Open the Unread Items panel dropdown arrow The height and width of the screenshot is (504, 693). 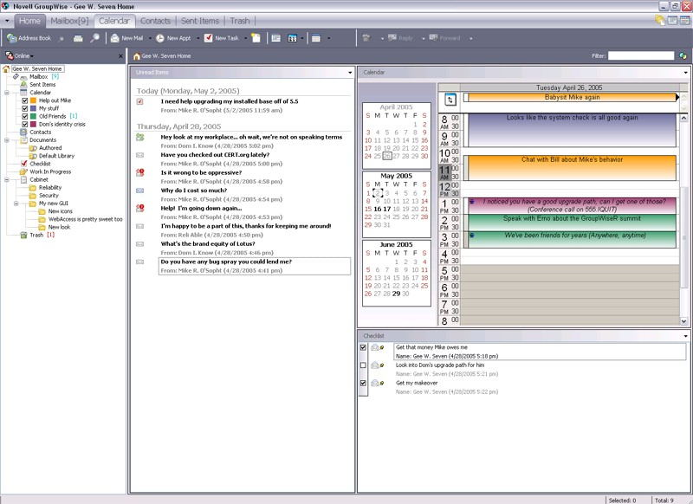350,73
